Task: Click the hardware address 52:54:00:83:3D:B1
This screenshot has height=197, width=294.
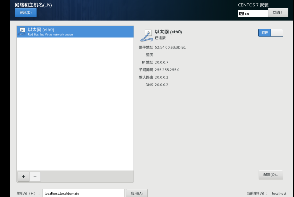Action: (x=170, y=47)
